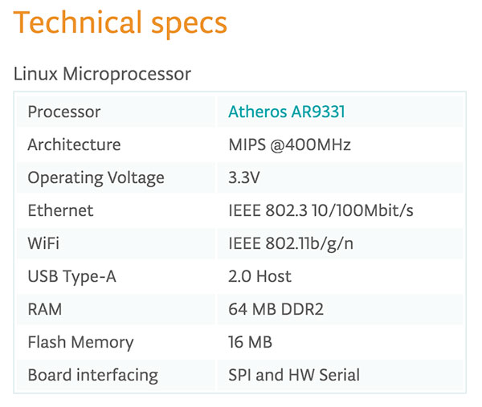Select the 16 MB flash value
482x407 pixels.
250,342
